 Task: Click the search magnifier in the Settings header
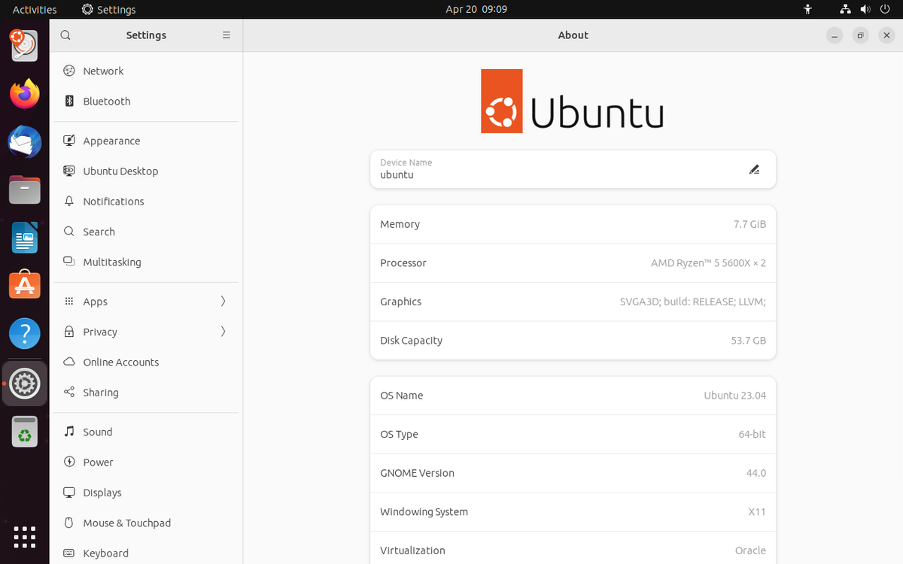(65, 35)
